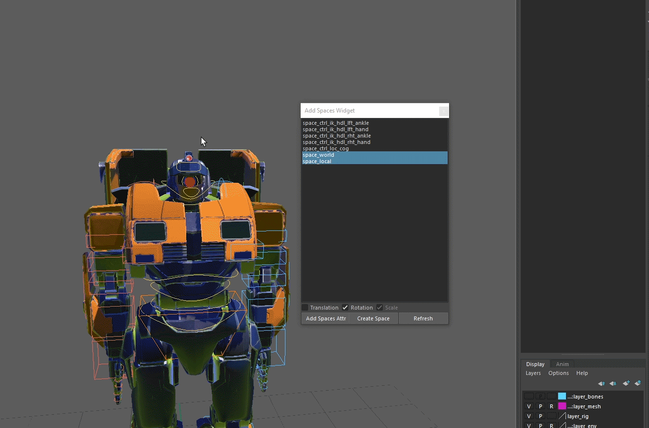The image size is (649, 428).
Task: Click the move layer up icon
Action: [601, 383]
